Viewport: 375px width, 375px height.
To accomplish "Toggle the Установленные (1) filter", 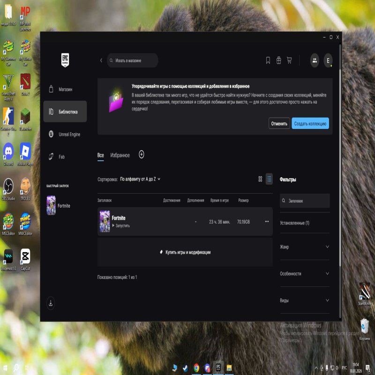I will pyautogui.click(x=295, y=223).
